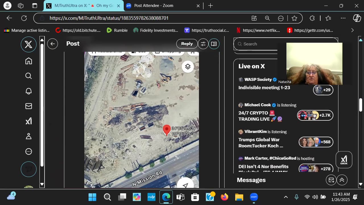
Task: Close the MJTruthUltra X tab
Action: pyautogui.click(x=119, y=6)
